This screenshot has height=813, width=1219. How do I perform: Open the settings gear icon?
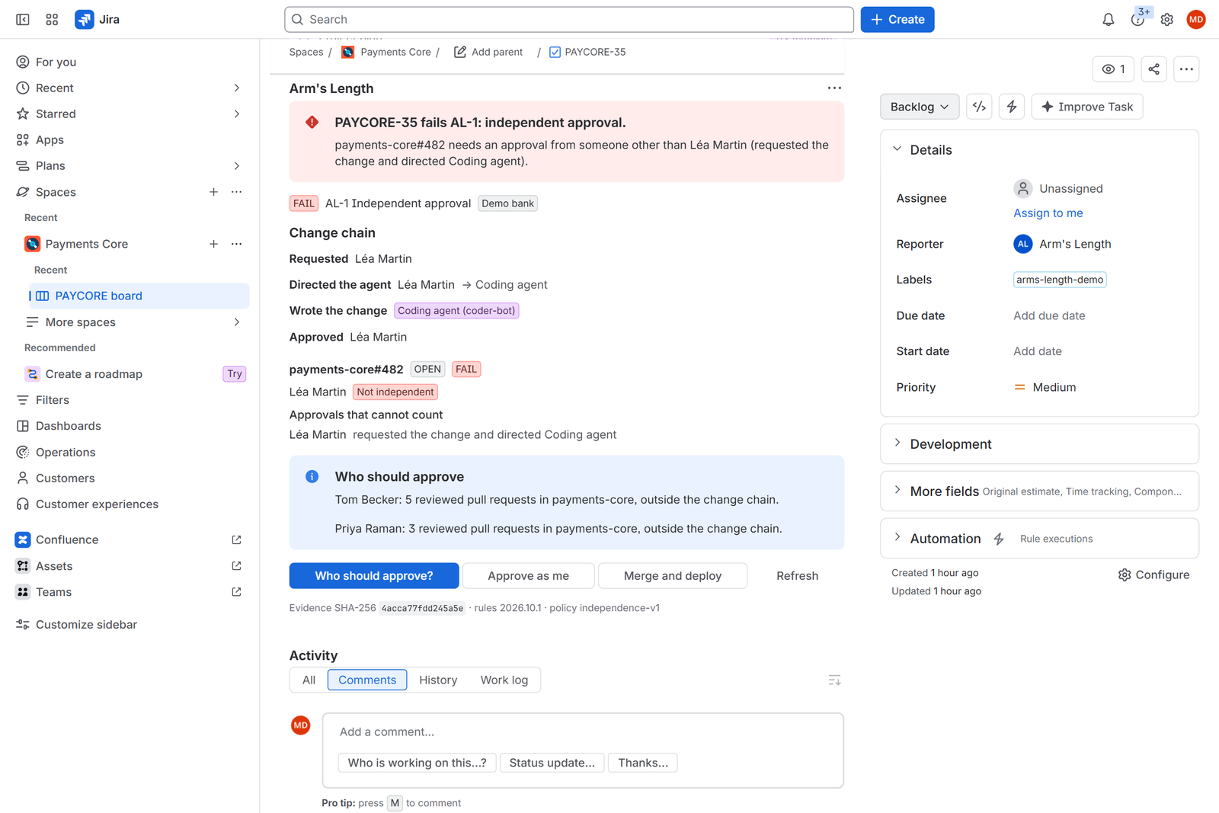point(1166,19)
